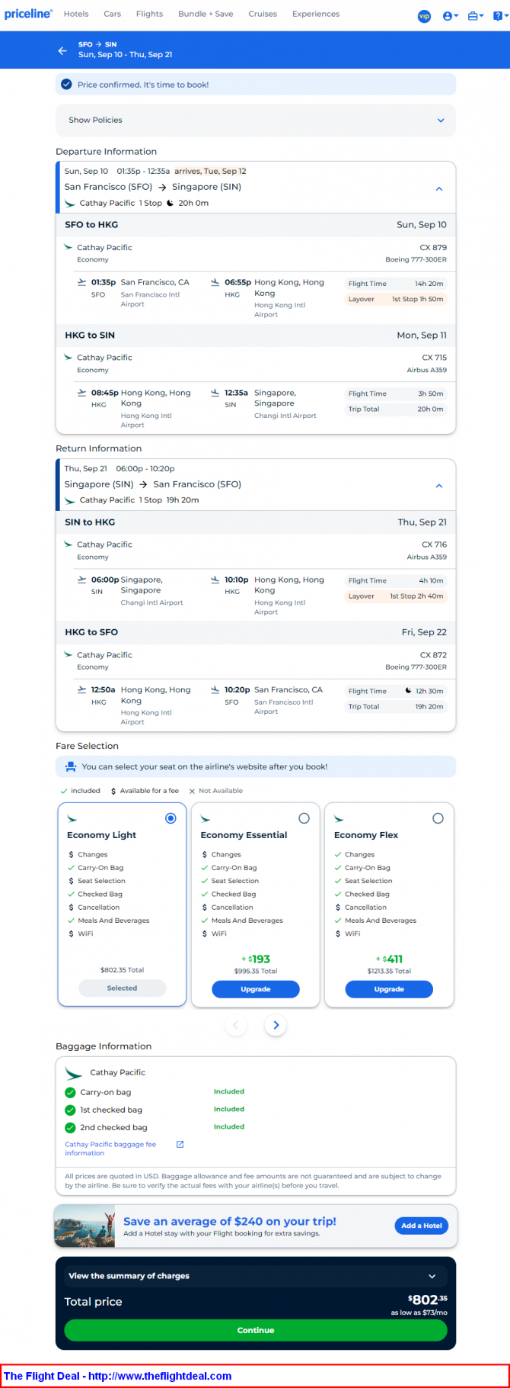Click the $802.35 total price amount
510x1388 pixels.
point(427,1300)
